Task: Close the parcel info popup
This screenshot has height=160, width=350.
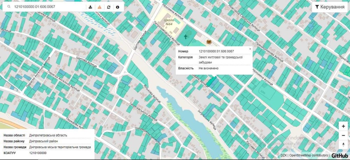Action: pos(250,49)
